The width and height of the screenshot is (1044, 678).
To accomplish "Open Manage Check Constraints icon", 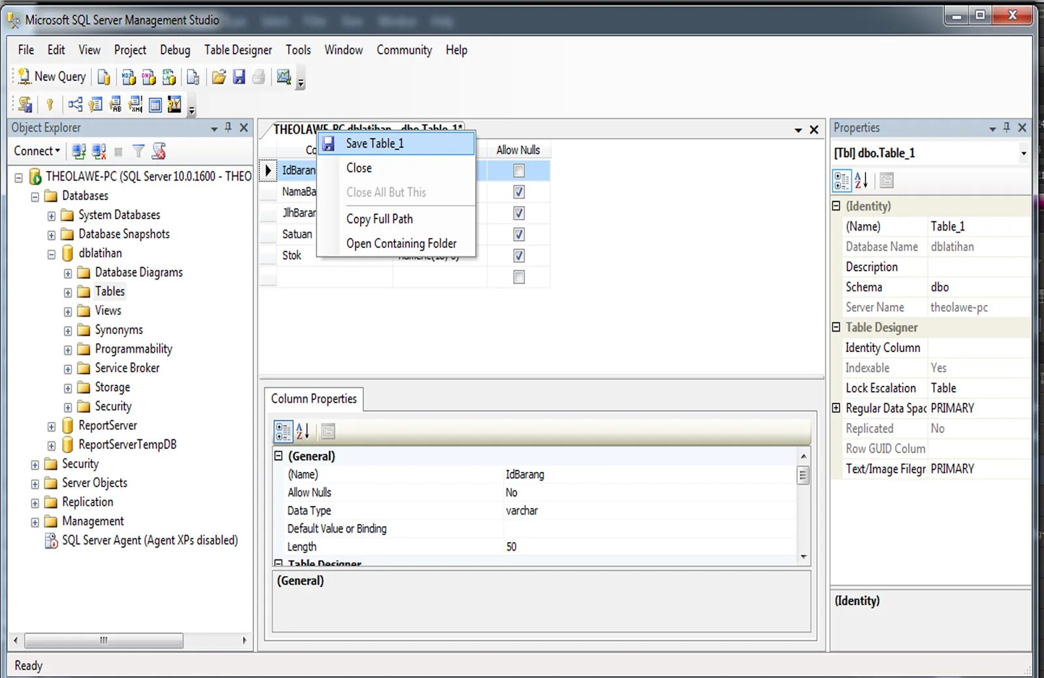I will (x=155, y=104).
